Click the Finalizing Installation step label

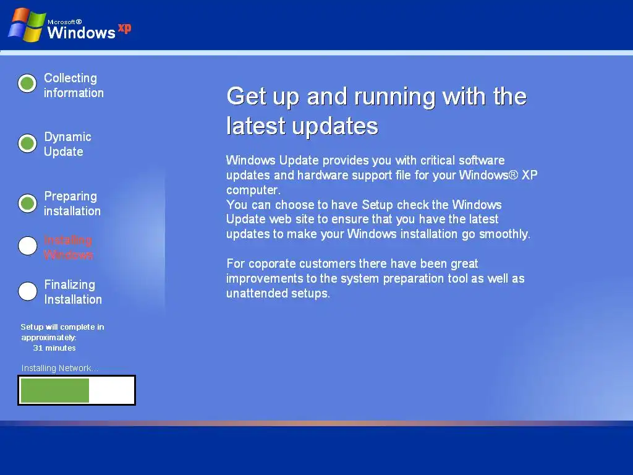[73, 292]
